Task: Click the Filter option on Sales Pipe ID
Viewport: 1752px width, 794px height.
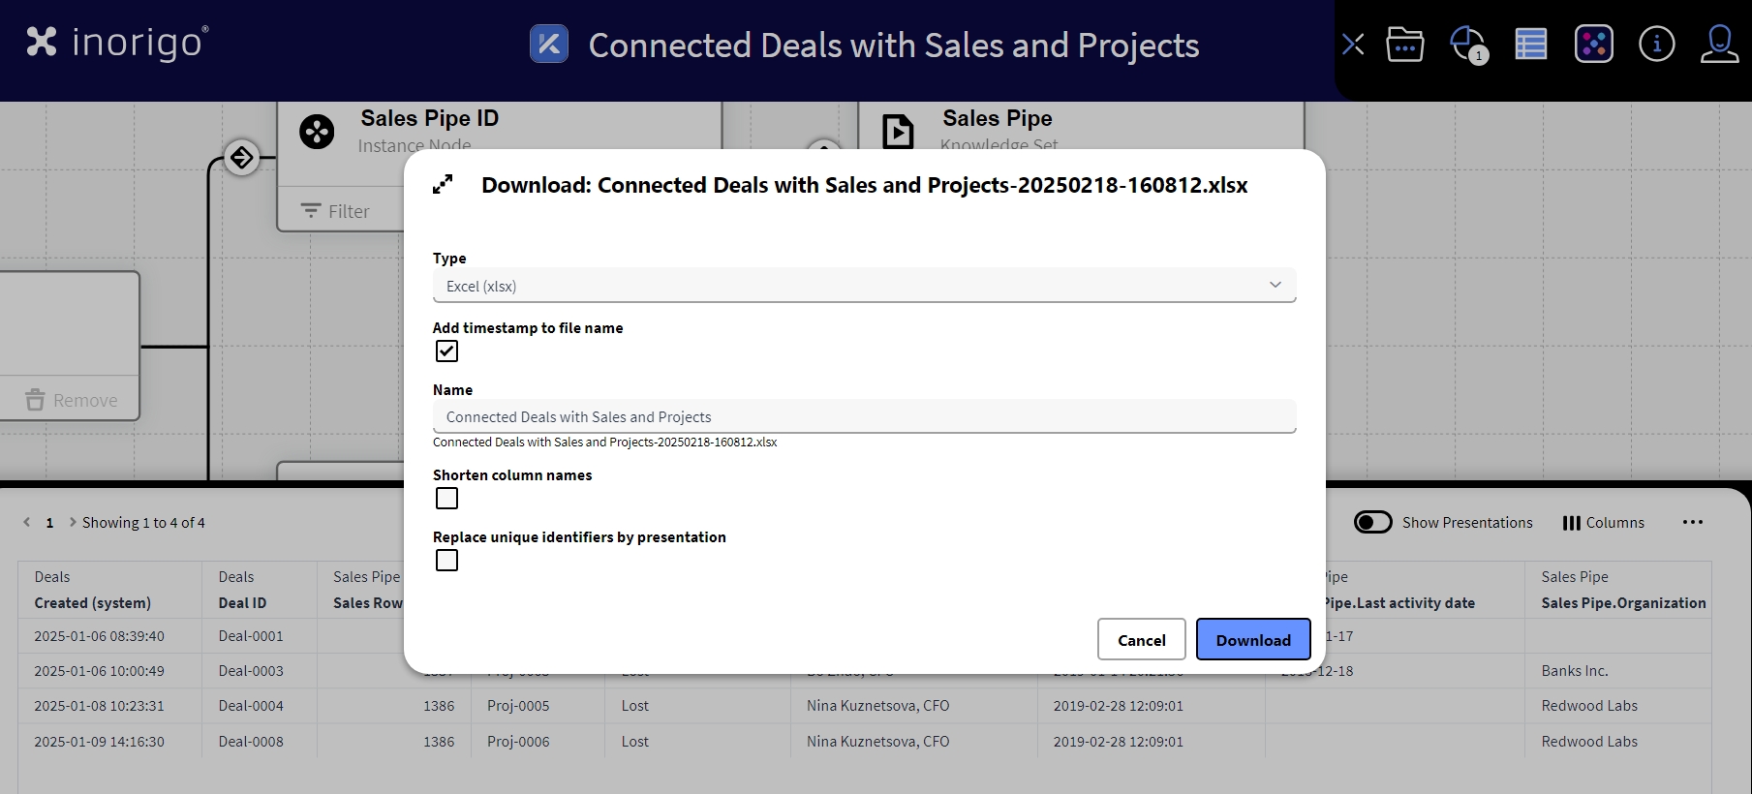Action: click(x=336, y=211)
